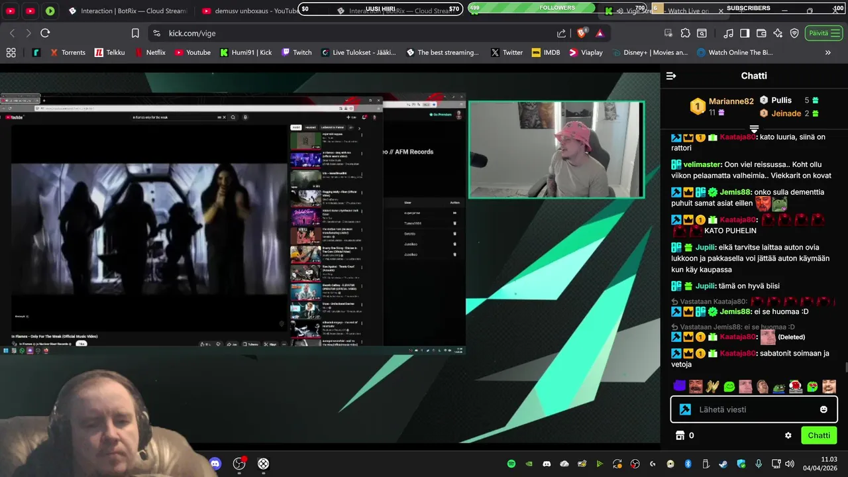Screen dimensions: 848x477
Task: Open the browser music note playlist icon
Action: point(729,33)
